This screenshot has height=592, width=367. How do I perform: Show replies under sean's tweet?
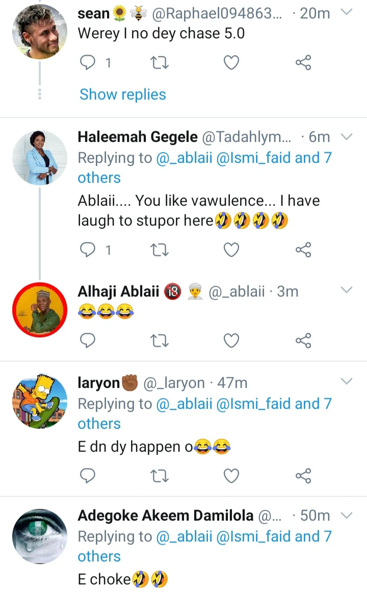click(123, 94)
